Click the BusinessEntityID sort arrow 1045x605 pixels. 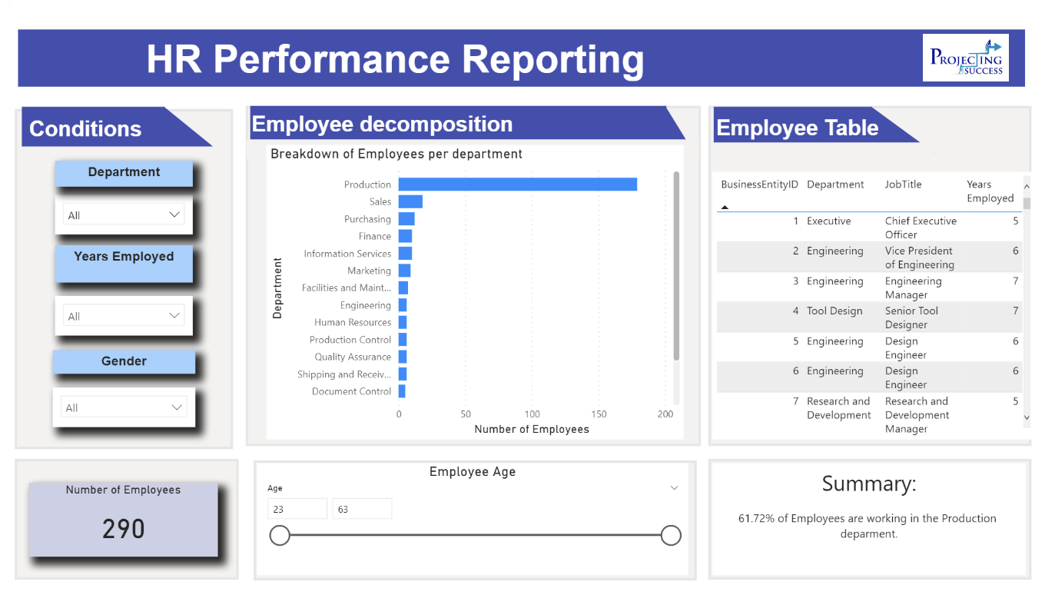[x=725, y=208]
